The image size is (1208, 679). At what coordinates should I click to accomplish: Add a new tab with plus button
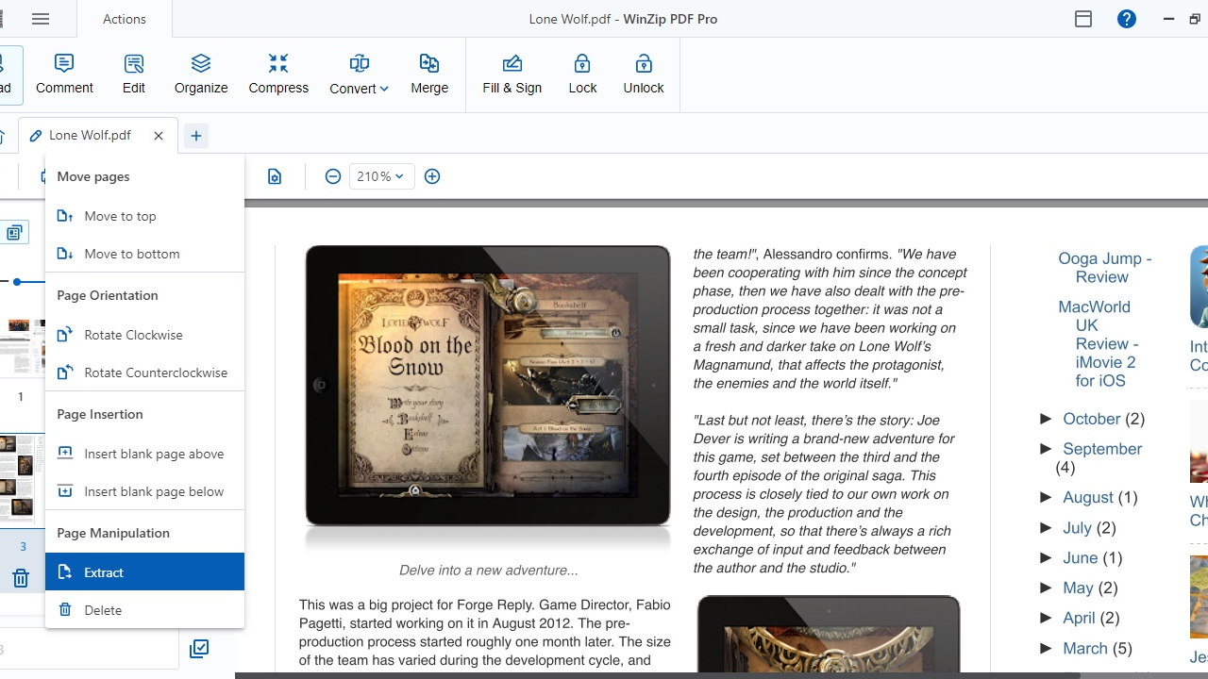pos(196,136)
